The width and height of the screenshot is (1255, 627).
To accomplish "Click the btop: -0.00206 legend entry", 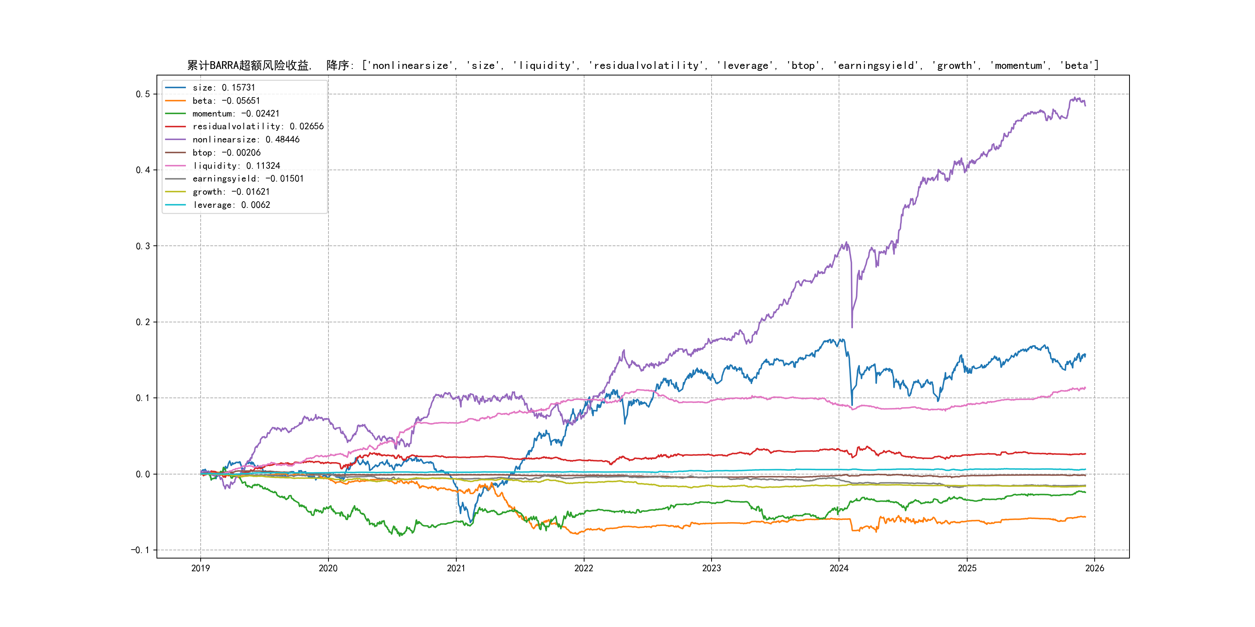I will pyautogui.click(x=226, y=153).
